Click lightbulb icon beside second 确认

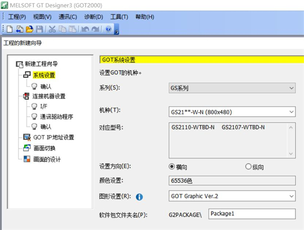34,126
